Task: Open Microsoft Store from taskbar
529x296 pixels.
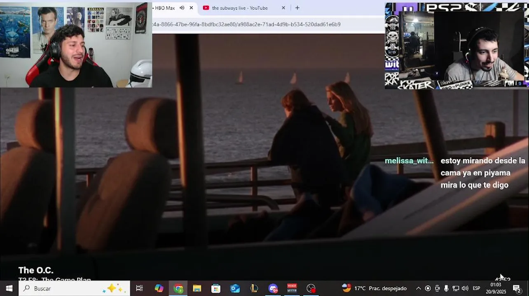Action: click(216, 289)
